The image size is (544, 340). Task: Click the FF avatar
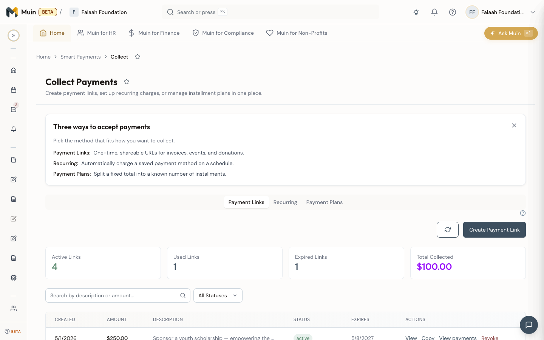pos(472,12)
